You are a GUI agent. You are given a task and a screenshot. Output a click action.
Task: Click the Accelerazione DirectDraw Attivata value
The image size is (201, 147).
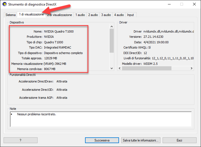(62, 81)
